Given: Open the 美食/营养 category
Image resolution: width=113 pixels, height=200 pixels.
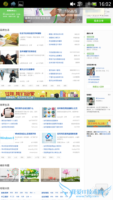Looking at the screenshot, I should point(5,193).
